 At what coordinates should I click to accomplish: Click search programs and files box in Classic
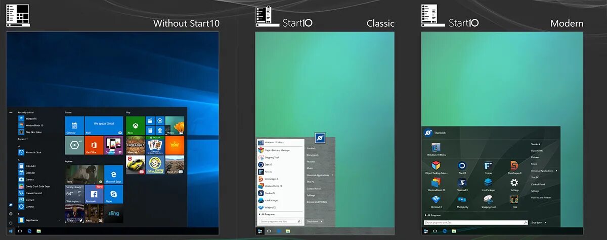[281, 221]
